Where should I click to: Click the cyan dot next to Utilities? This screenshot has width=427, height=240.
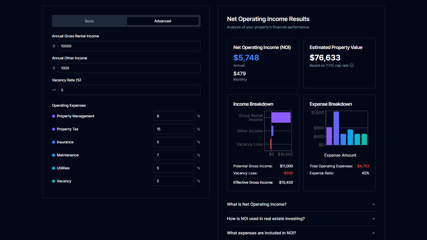54,168
